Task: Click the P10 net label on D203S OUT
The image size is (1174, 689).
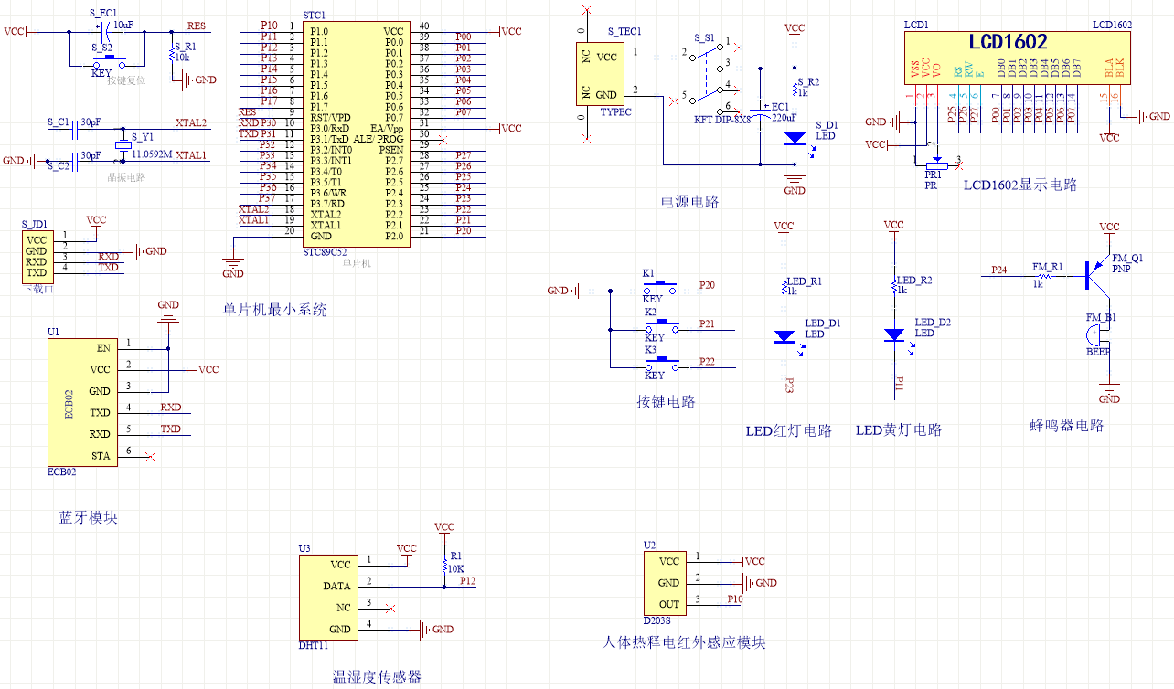Action: click(735, 599)
